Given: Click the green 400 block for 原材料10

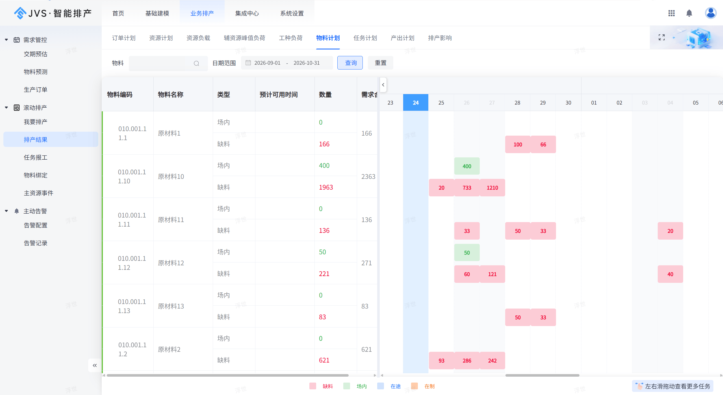Looking at the screenshot, I should pyautogui.click(x=467, y=166).
